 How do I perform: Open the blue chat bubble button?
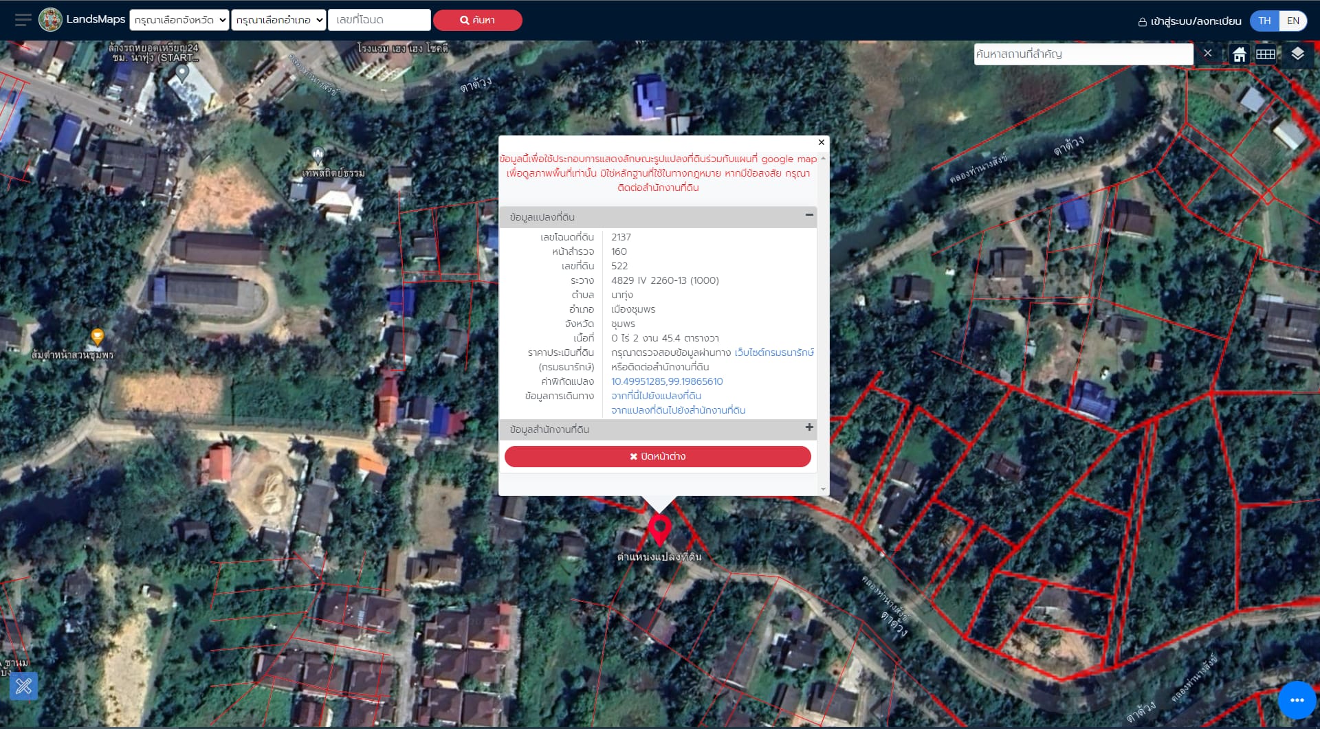point(1297,700)
